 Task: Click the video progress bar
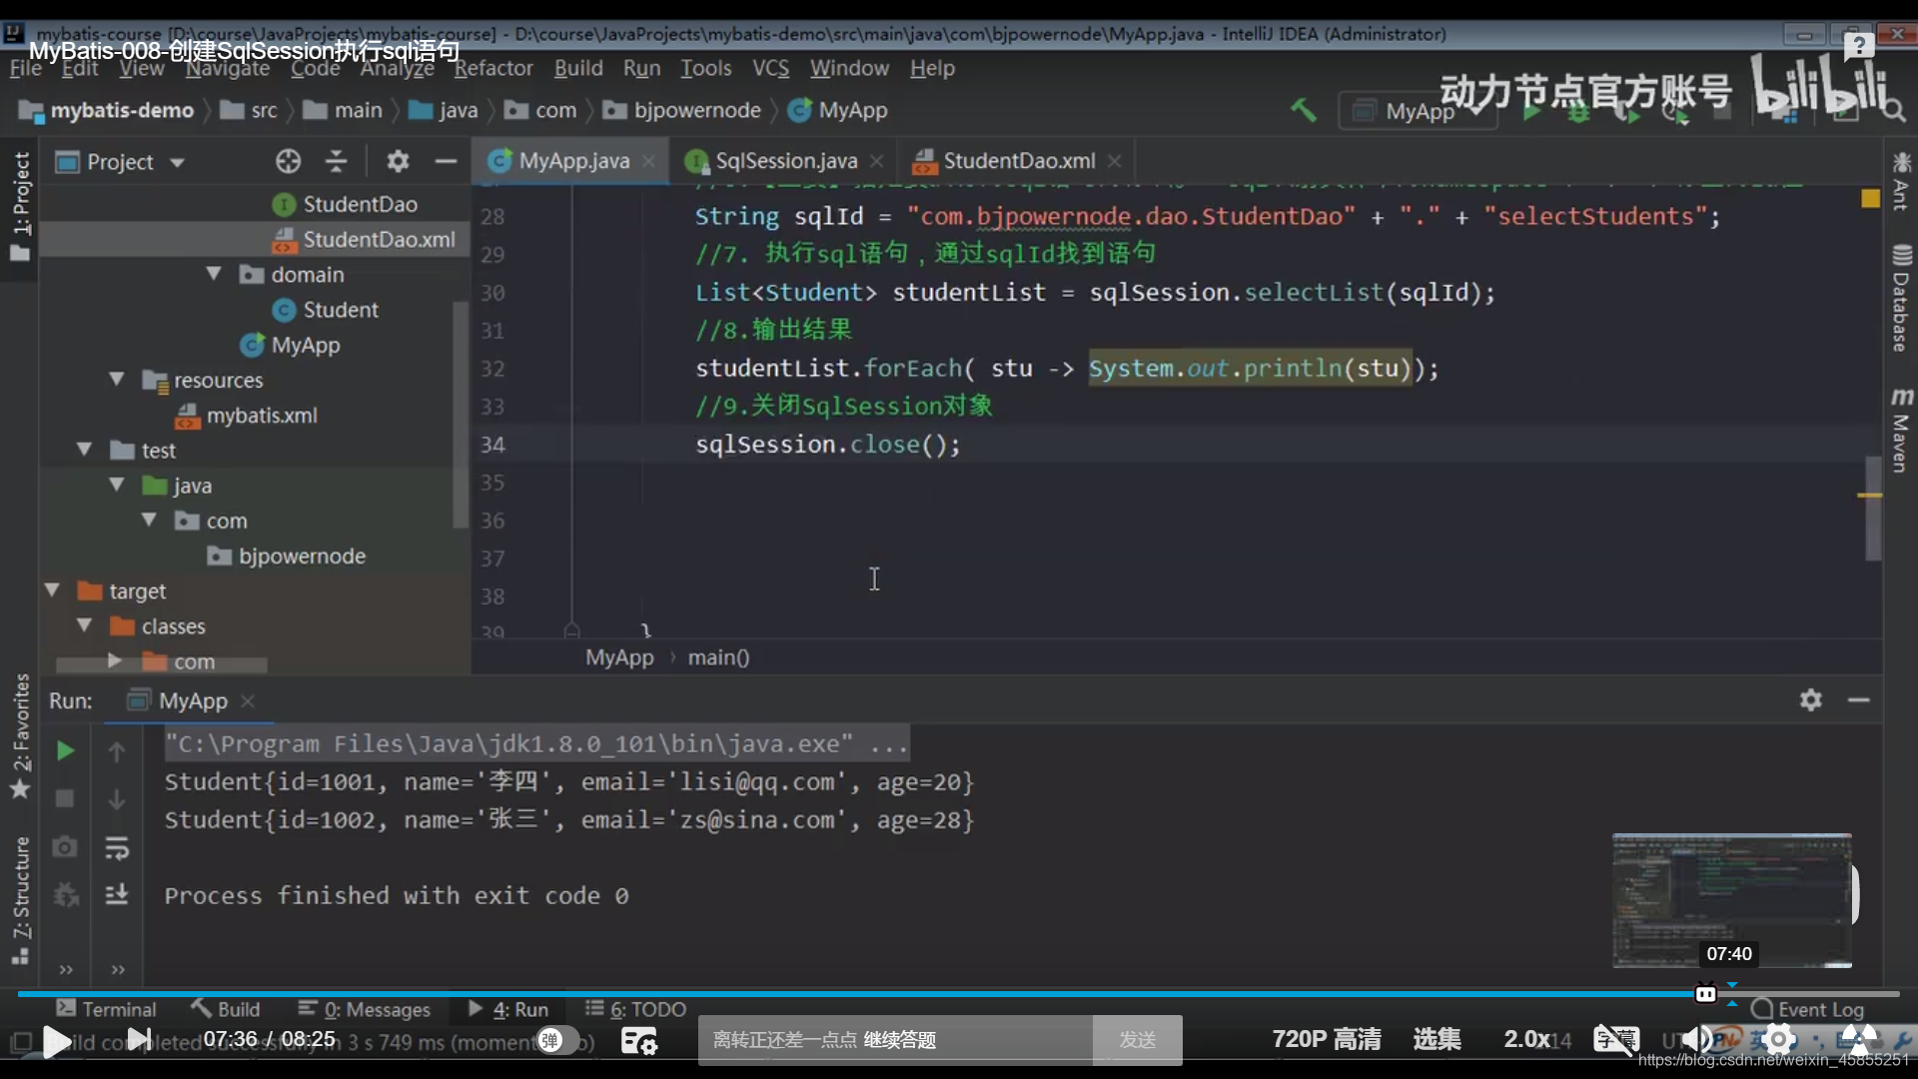coord(959,994)
